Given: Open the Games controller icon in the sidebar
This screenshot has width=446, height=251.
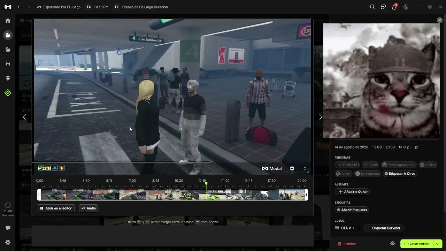Looking at the screenshot, I should pyautogui.click(x=8, y=64).
